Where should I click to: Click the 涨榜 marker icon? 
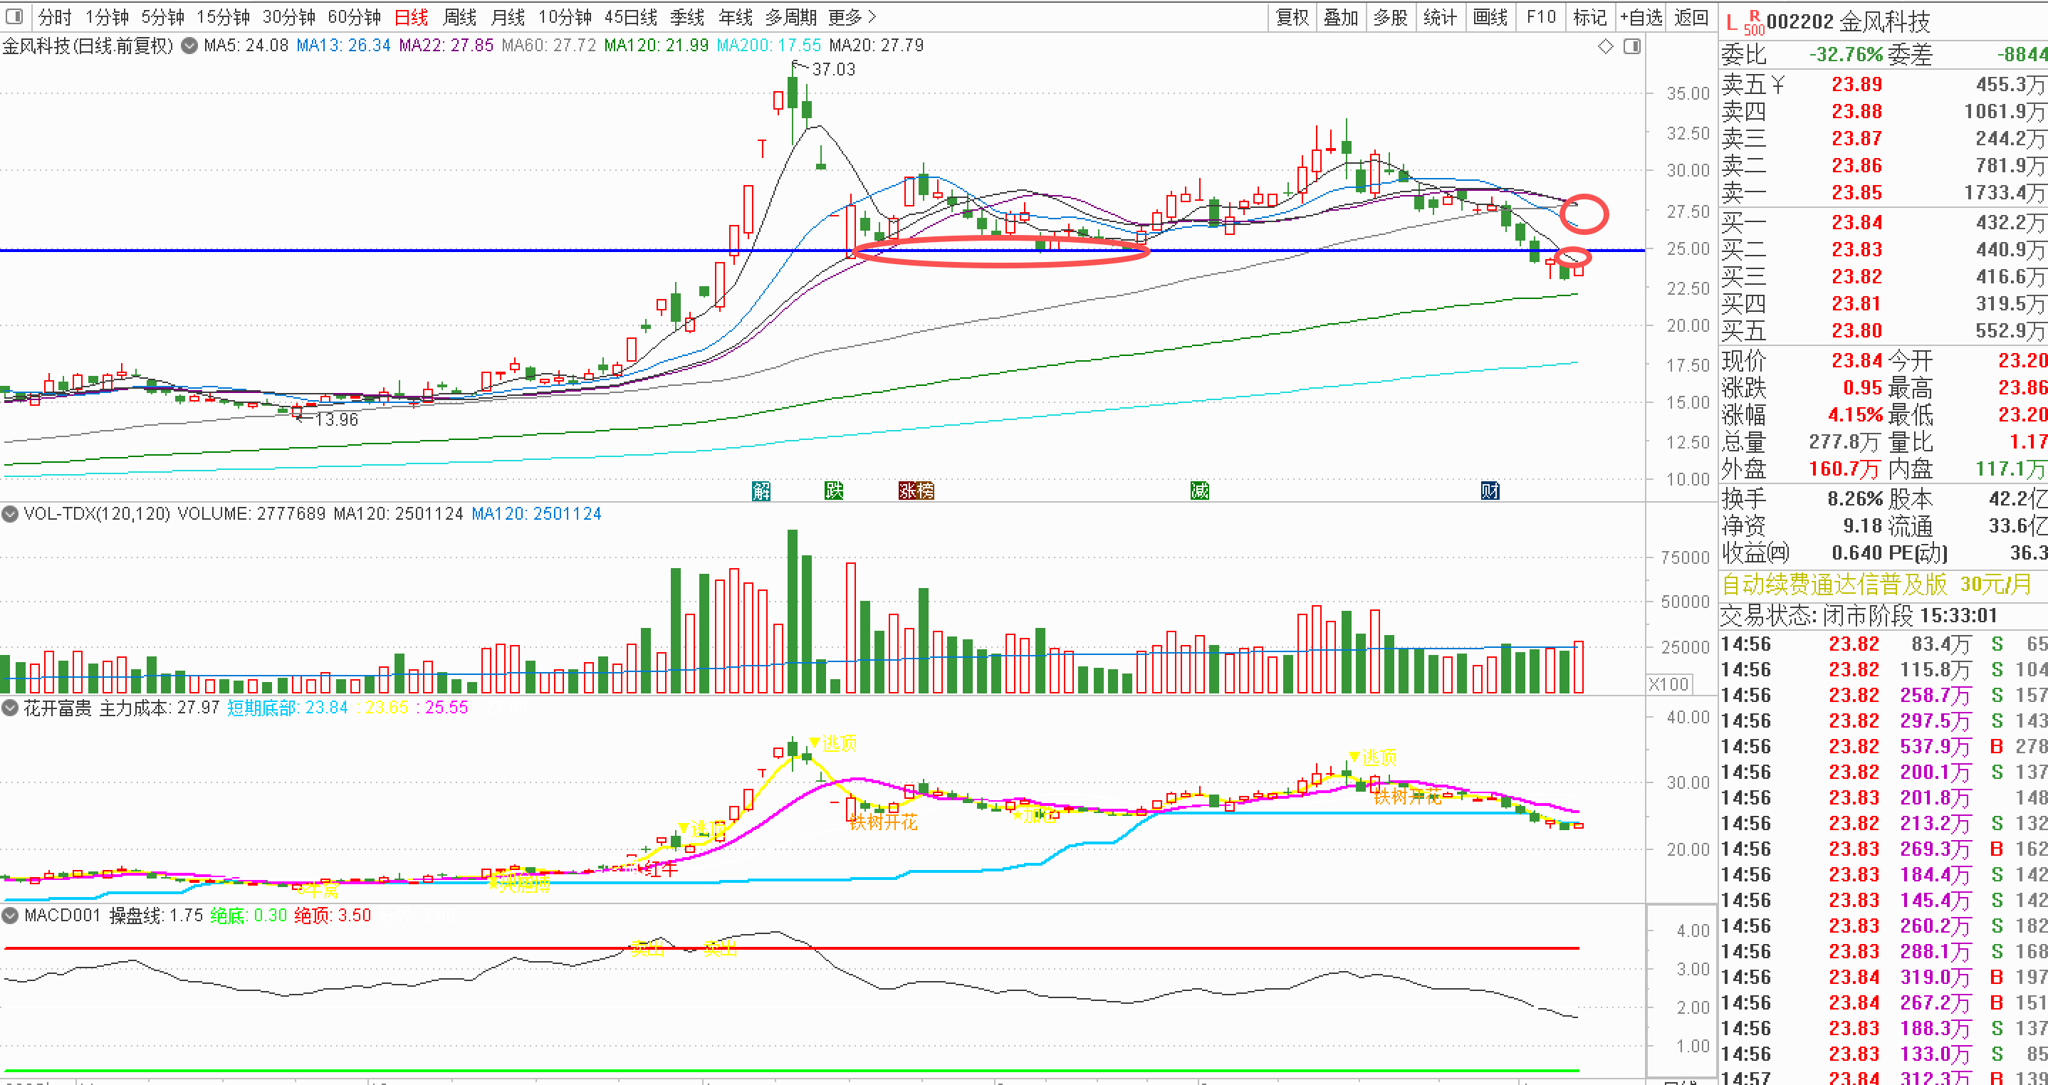(x=916, y=491)
